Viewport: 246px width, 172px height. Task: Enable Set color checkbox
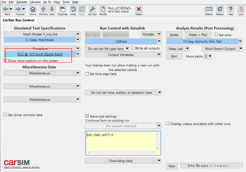point(216,35)
